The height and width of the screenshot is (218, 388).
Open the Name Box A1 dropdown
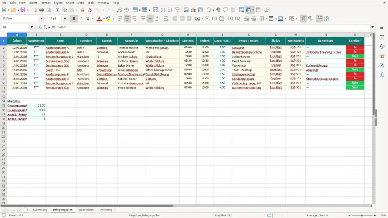click(x=32, y=27)
